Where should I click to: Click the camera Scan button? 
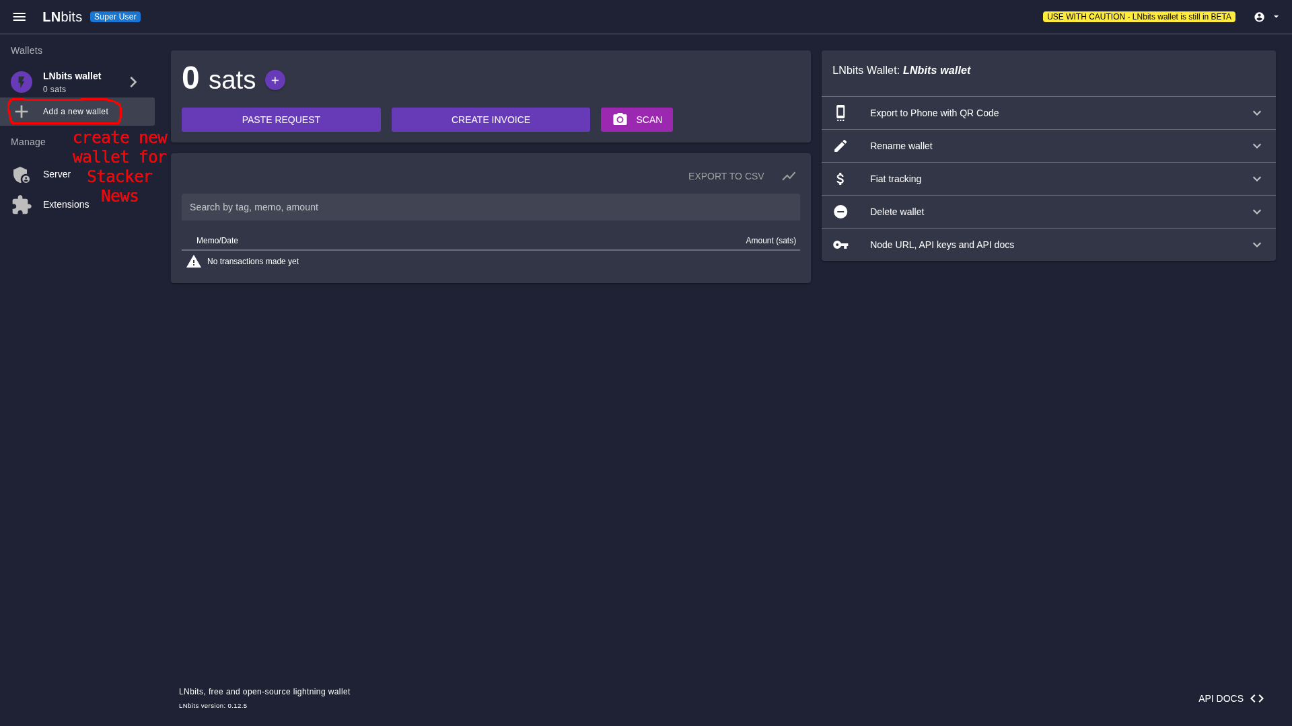click(x=637, y=120)
